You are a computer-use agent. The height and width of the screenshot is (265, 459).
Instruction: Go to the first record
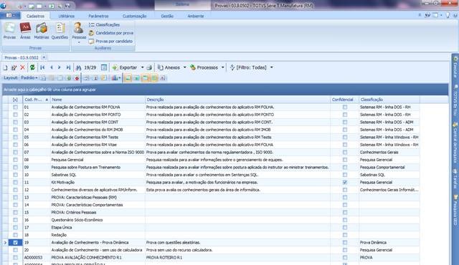(x=42, y=68)
